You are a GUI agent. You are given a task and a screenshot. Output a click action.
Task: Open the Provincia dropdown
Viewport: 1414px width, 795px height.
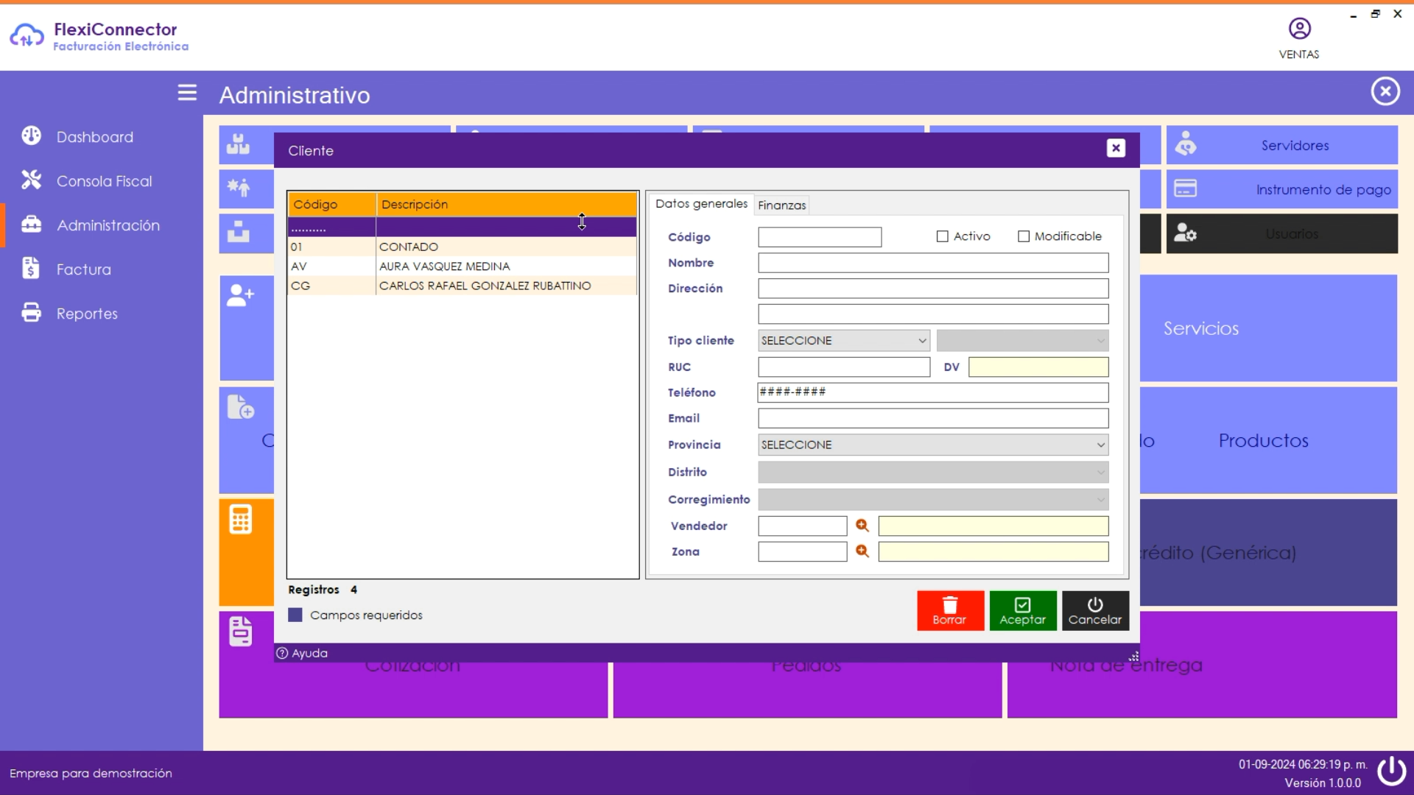(x=933, y=445)
